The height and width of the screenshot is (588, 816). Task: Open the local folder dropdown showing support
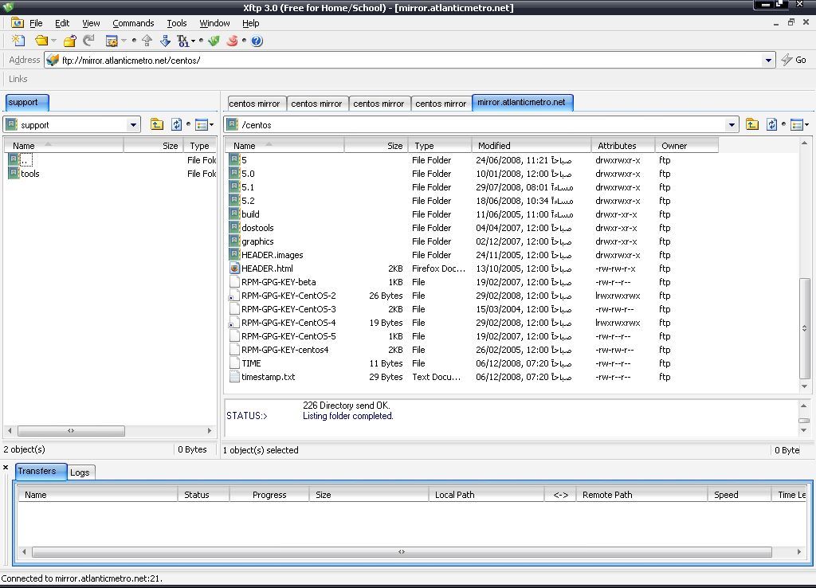[x=134, y=124]
